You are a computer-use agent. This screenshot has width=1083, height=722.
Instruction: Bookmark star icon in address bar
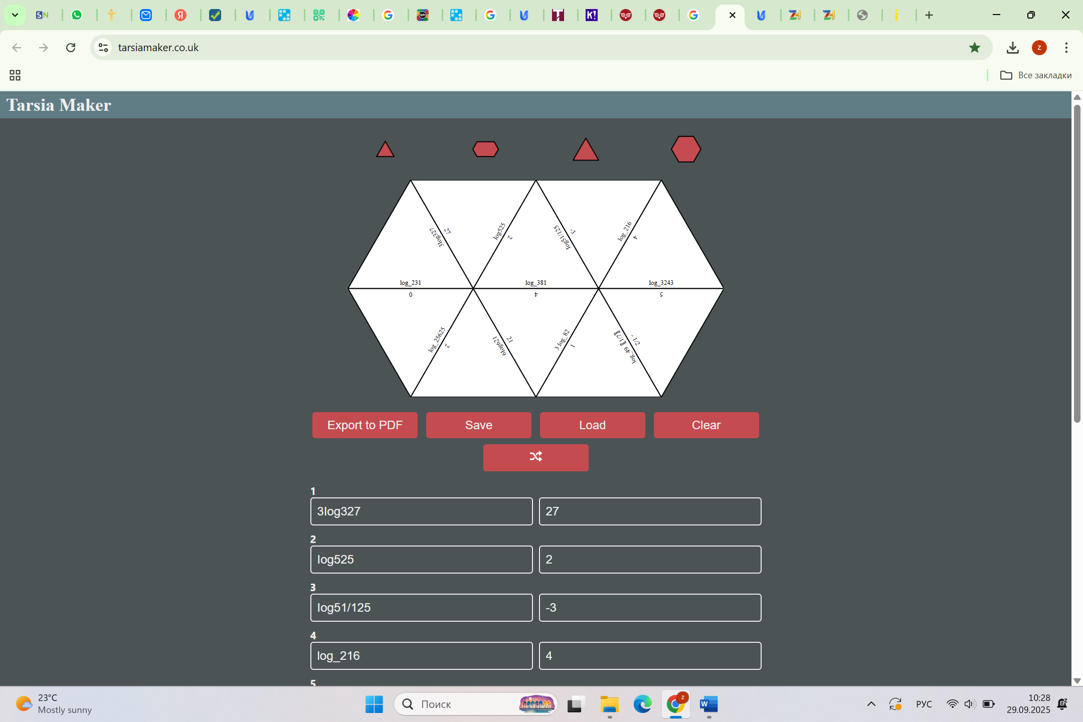click(x=974, y=48)
